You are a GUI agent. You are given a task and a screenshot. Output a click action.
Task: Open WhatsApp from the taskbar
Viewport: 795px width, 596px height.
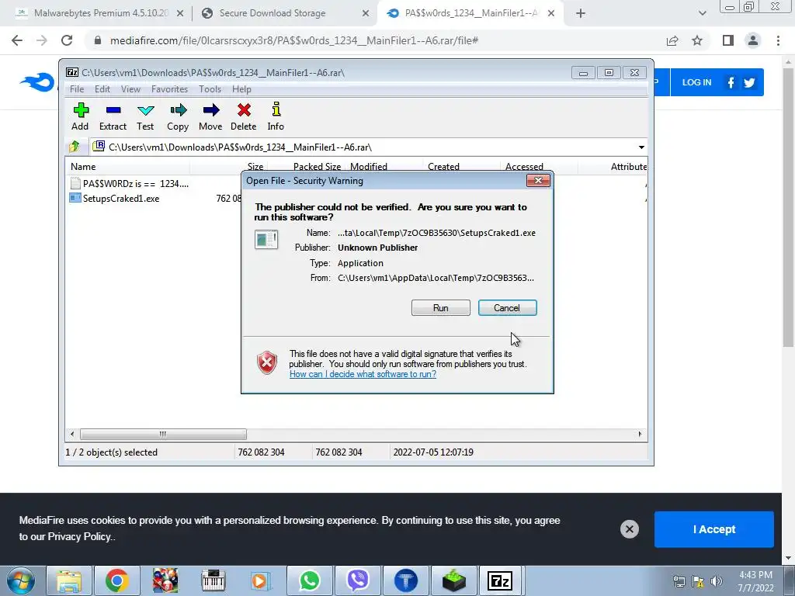(x=309, y=580)
